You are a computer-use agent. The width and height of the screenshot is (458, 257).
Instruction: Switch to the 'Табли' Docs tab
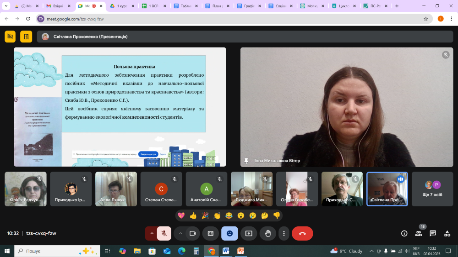[x=186, y=6]
